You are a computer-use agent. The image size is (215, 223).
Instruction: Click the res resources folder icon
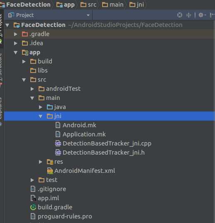[x=50, y=162]
